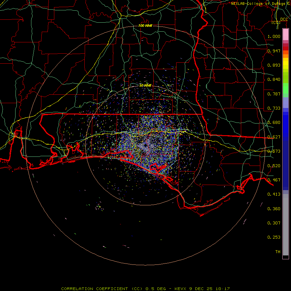The width and height of the screenshot is (291, 291).
Task: Click the "100 NMI" range ring label
Action: [x=145, y=26]
